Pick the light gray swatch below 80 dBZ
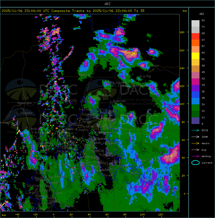215x218 pixels. [195, 24]
